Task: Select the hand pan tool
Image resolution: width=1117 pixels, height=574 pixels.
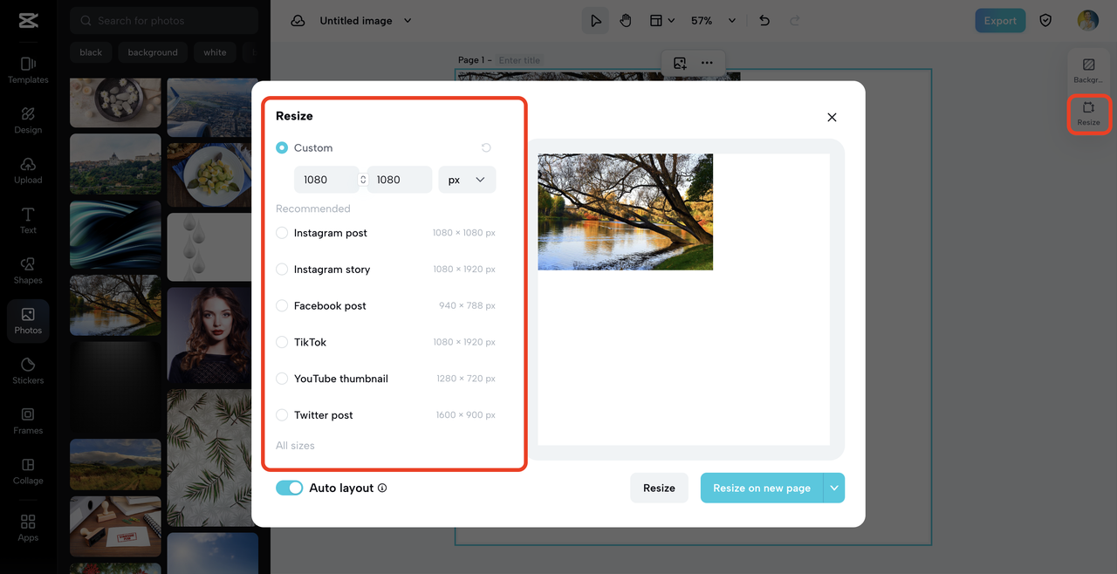Action: coord(626,21)
